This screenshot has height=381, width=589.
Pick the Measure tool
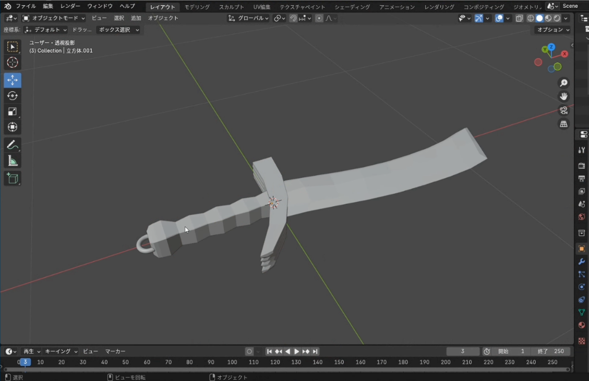13,161
